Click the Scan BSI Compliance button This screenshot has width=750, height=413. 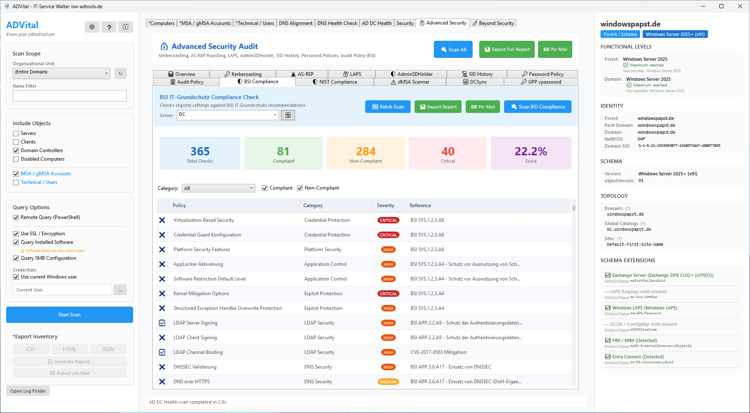[538, 107]
